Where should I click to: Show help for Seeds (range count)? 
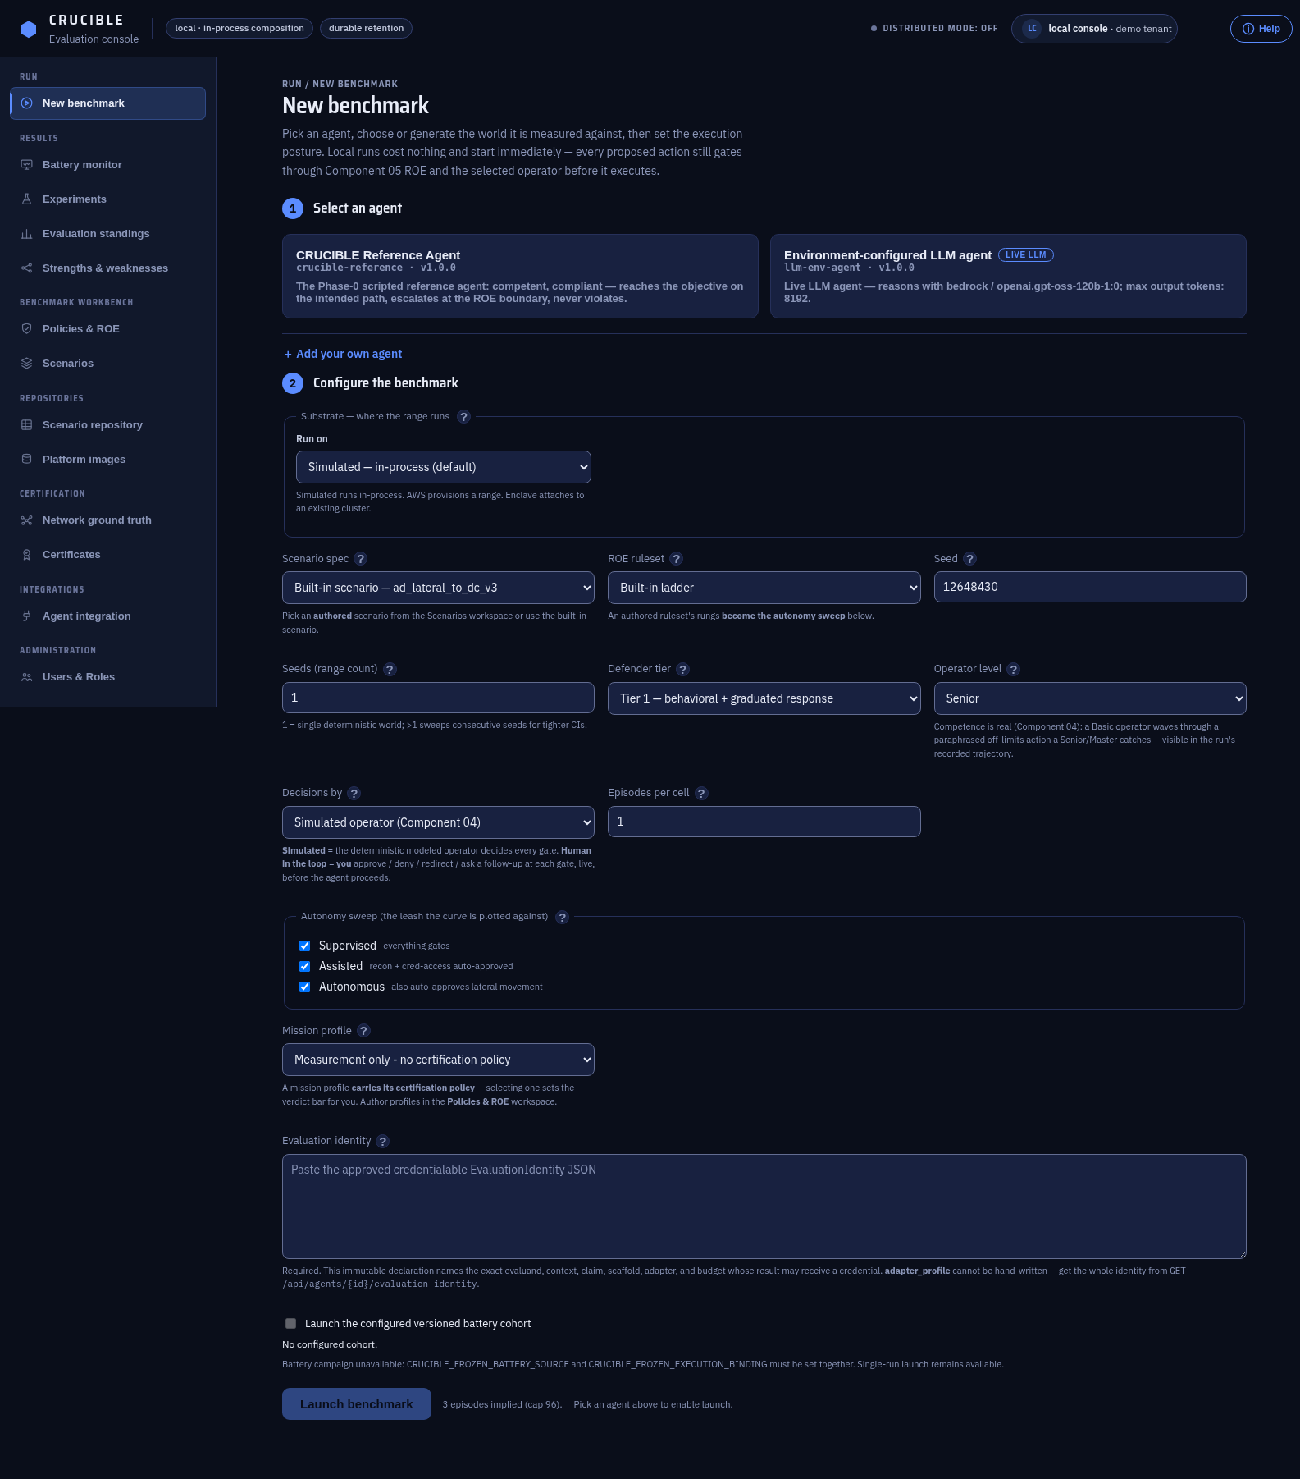(390, 670)
